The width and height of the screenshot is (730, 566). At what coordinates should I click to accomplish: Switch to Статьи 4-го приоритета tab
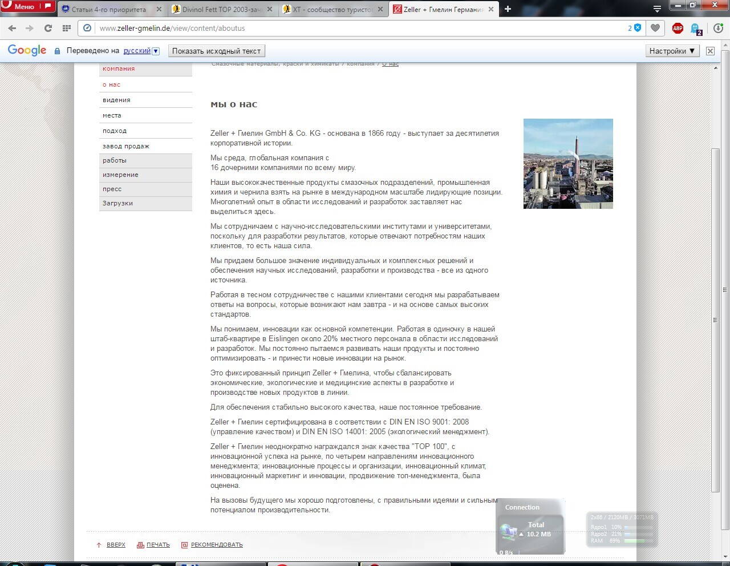(x=108, y=9)
